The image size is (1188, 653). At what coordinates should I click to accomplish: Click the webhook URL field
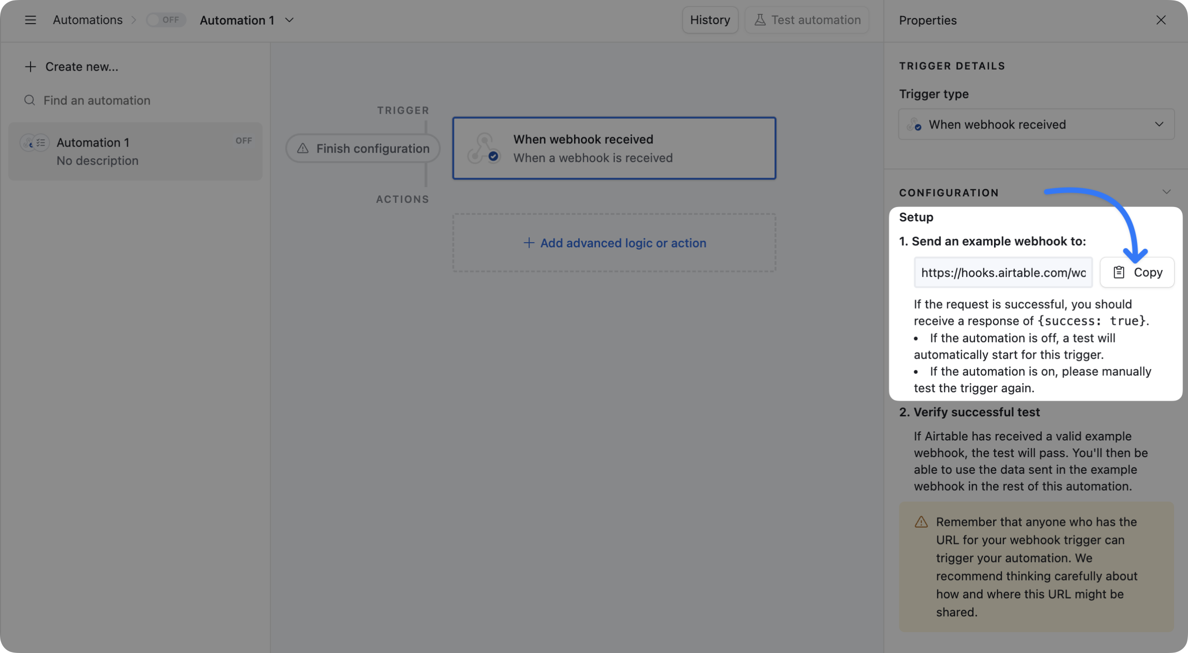[1003, 272]
